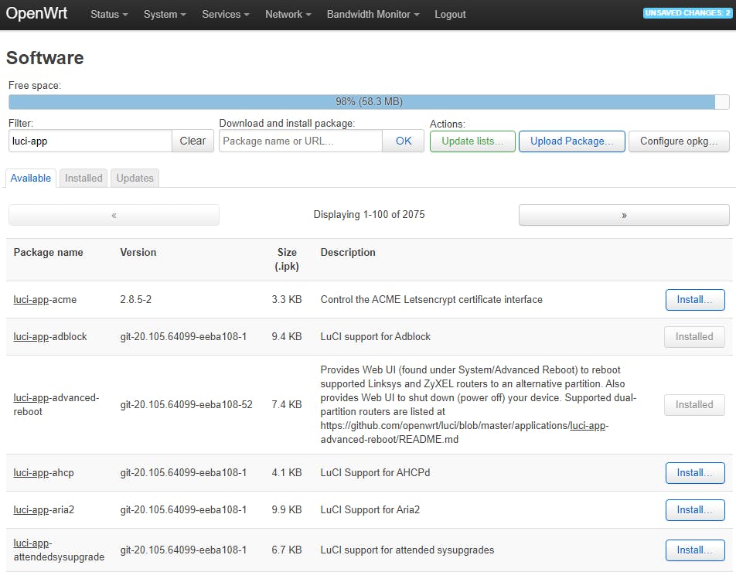Go to next page of packages

[623, 215]
